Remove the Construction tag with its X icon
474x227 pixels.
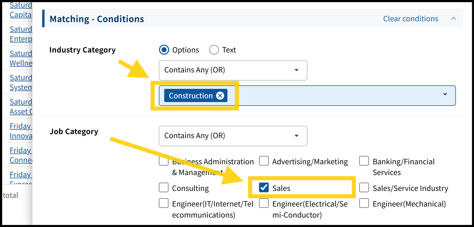click(x=220, y=96)
